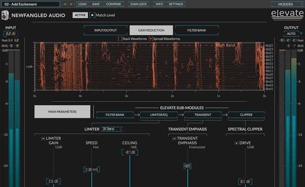The height and width of the screenshot is (187, 305).
Task: Go to next preset arrow
Action: point(71,4)
